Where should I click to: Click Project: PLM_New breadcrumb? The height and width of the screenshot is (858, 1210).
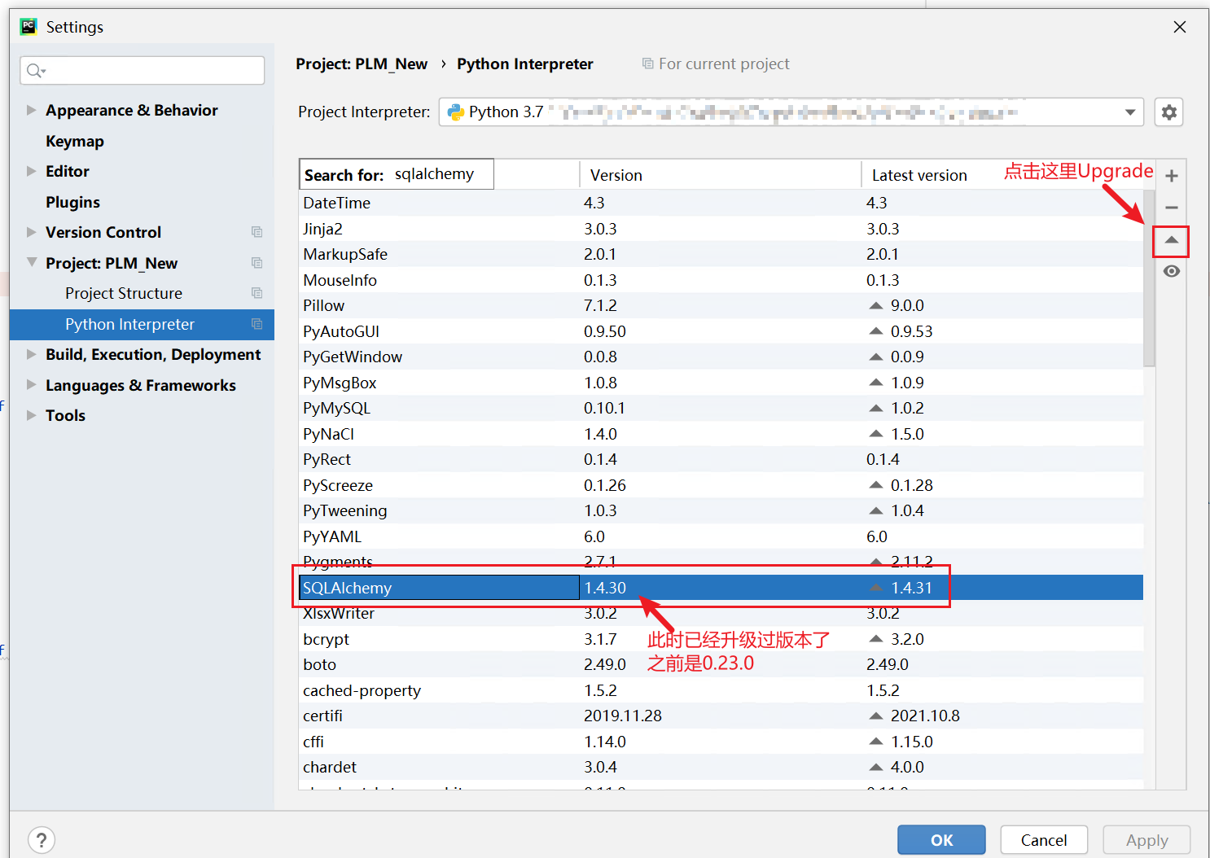tap(362, 63)
